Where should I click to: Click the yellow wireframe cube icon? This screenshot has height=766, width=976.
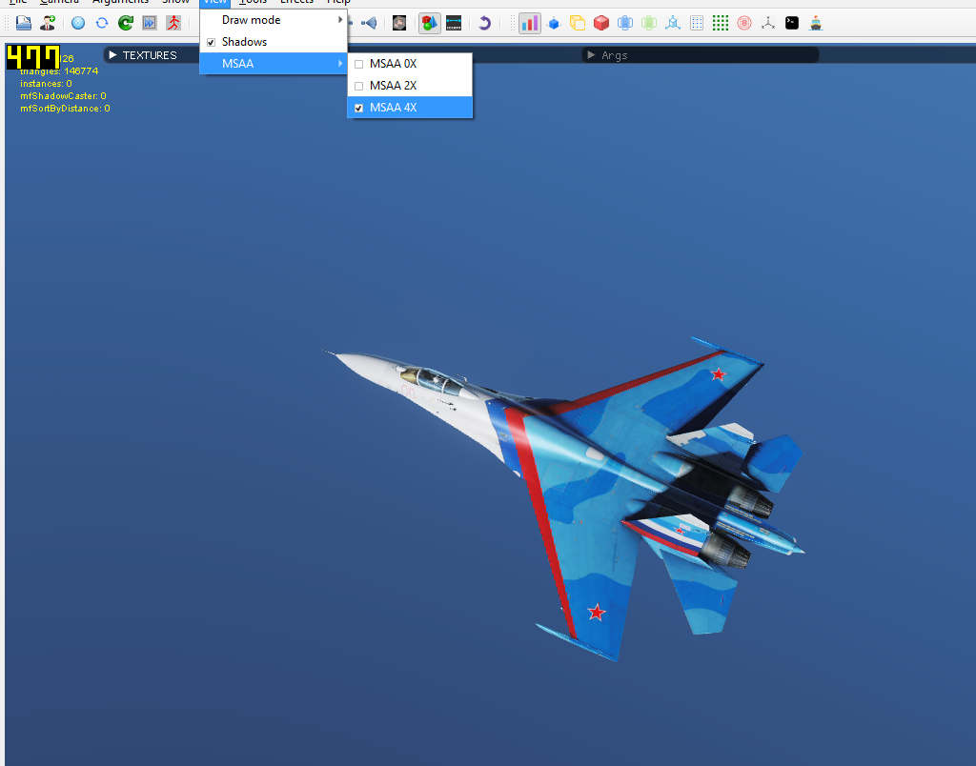click(577, 24)
